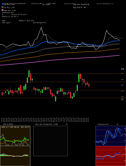Select the '50 Day = 7.92' legend text
The image size is (126, 166).
tap(9, 8)
